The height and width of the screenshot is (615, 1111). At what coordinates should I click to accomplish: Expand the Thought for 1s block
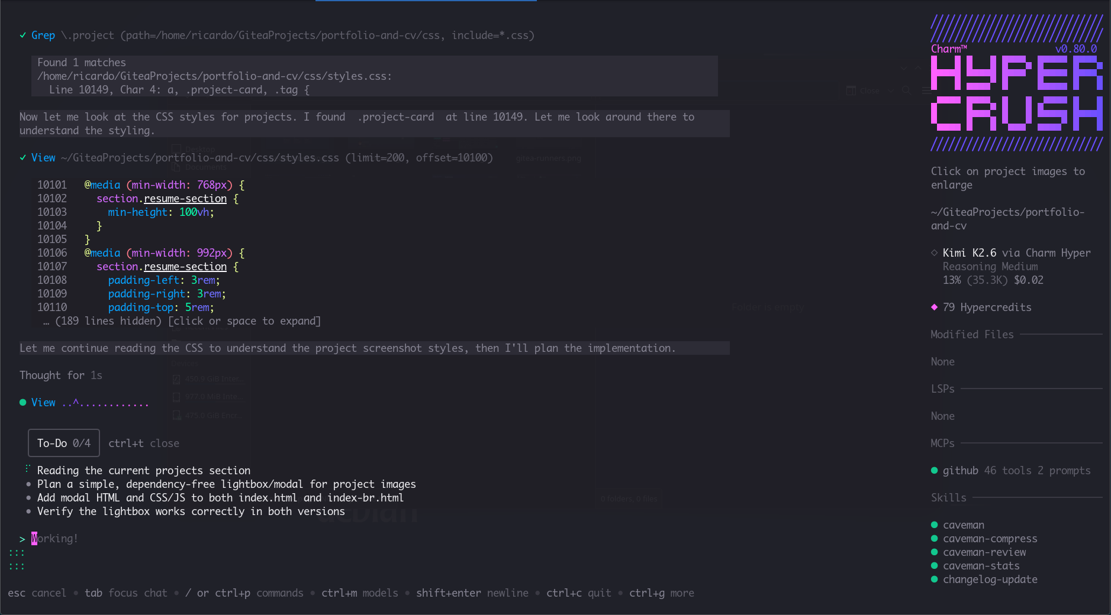click(x=61, y=376)
